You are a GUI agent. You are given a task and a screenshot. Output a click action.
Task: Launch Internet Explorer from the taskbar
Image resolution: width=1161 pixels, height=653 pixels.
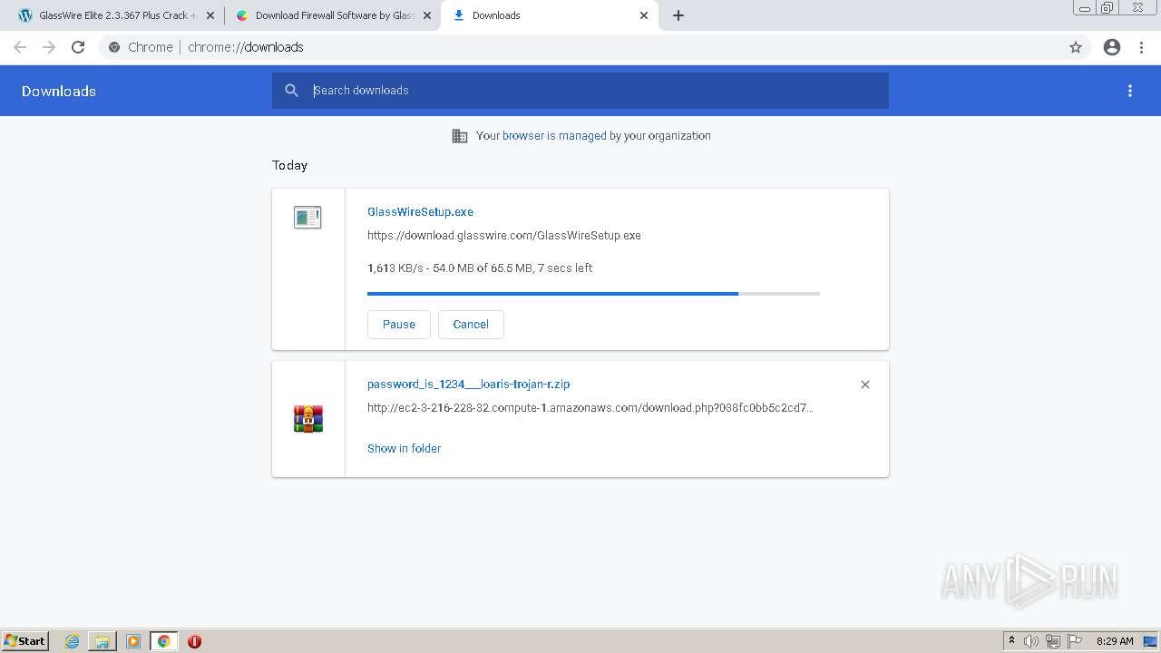(x=73, y=641)
